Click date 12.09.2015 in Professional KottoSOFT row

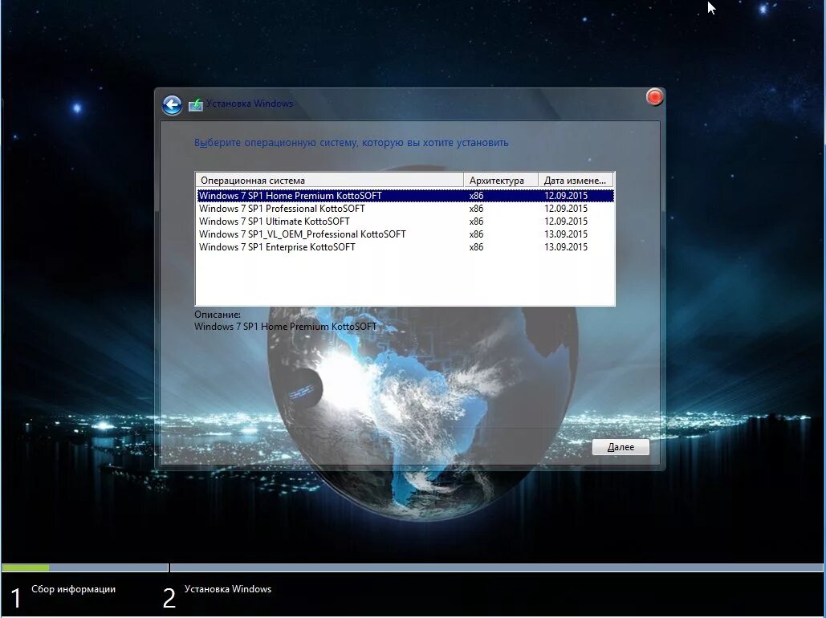566,209
